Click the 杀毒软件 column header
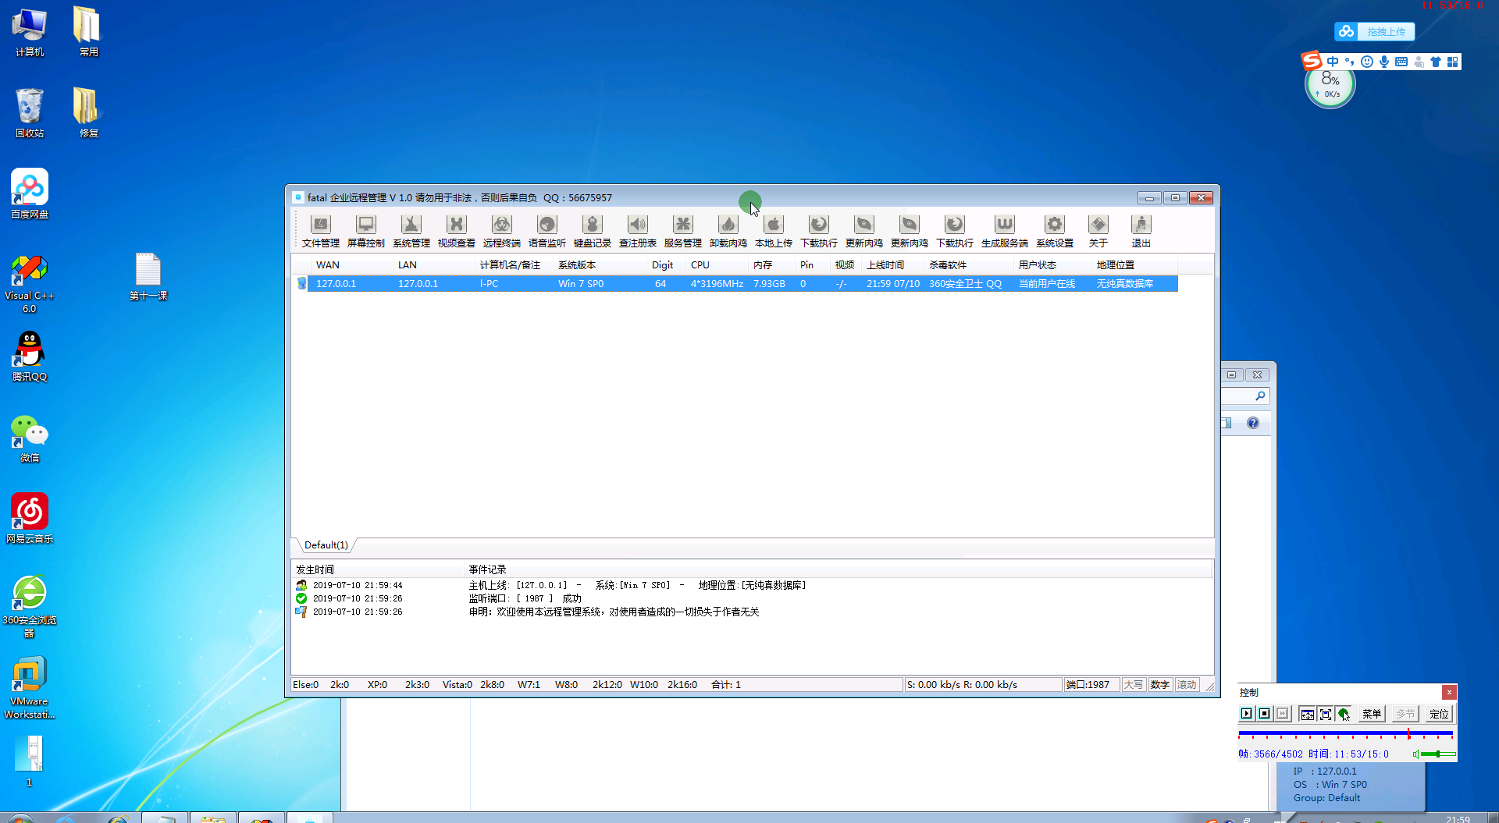This screenshot has height=823, width=1499. coord(969,265)
